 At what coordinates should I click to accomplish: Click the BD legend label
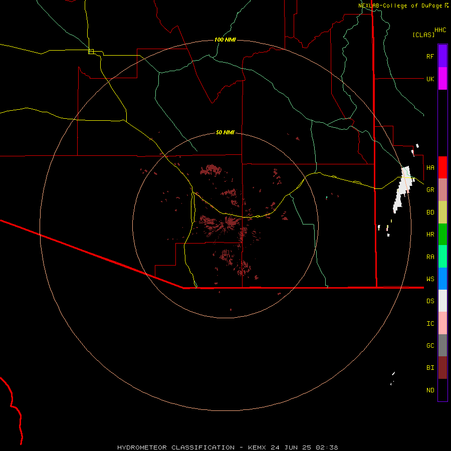tap(430, 212)
